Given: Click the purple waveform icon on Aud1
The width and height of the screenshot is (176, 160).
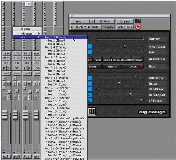Looking at the screenshot, I should [8, 151].
